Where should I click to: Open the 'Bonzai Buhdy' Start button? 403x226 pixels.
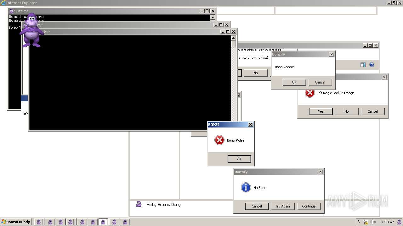coord(16,222)
